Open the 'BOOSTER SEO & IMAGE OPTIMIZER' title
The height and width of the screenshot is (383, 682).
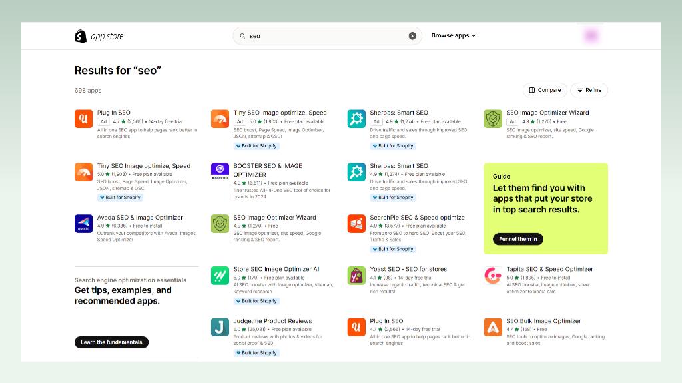click(268, 170)
